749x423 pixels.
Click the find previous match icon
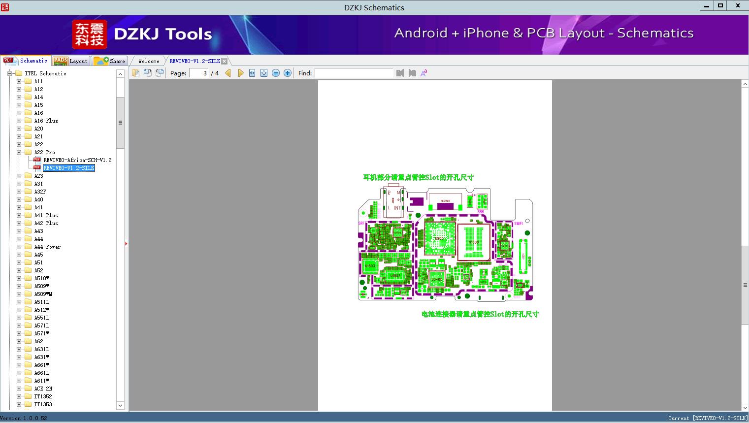pos(400,73)
